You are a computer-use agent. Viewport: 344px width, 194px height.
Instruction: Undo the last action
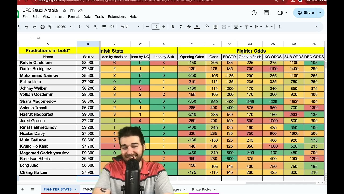tap(27, 27)
